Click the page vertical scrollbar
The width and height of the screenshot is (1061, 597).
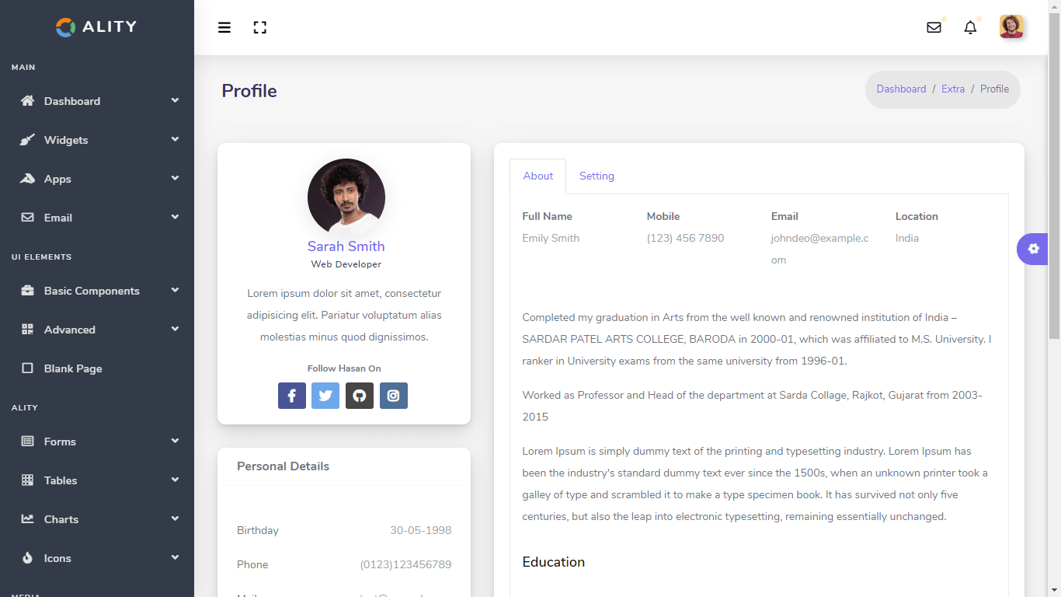click(x=1054, y=179)
